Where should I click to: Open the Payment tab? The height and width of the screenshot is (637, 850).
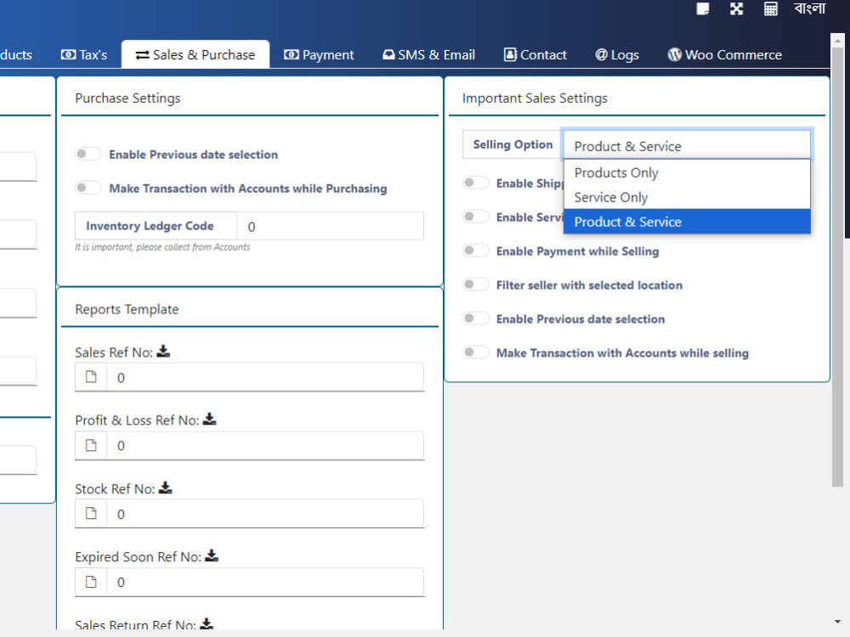coord(319,54)
